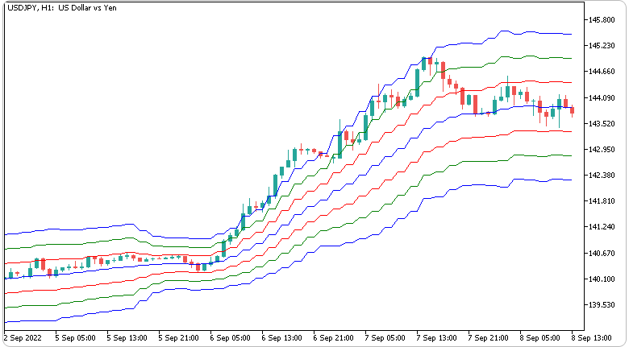Select the '7 Sep 21:00' time label
Viewport: 629px width, 347px height.
pos(489,338)
